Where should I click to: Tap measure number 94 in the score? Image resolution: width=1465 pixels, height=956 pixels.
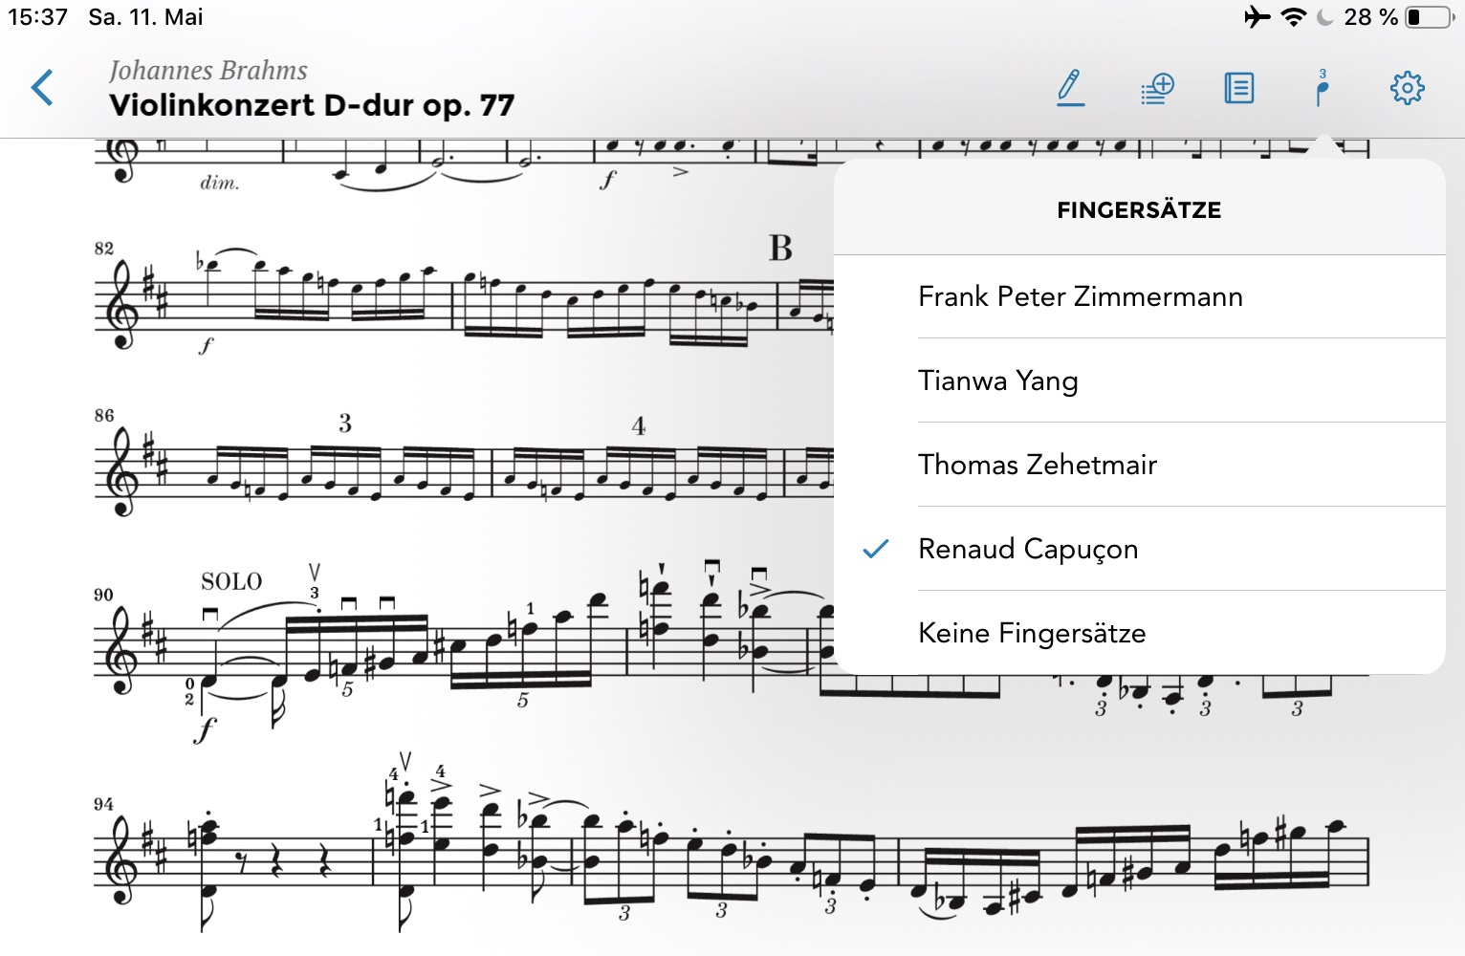click(103, 804)
